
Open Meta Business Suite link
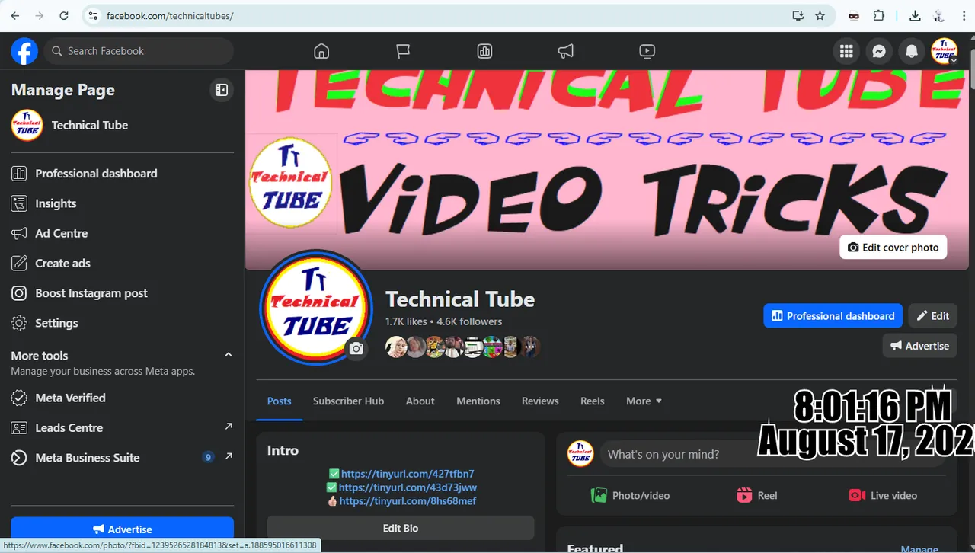pyautogui.click(x=122, y=458)
